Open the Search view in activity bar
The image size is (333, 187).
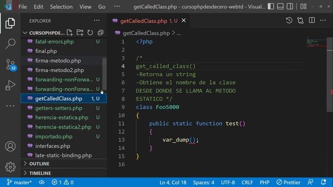(10, 44)
